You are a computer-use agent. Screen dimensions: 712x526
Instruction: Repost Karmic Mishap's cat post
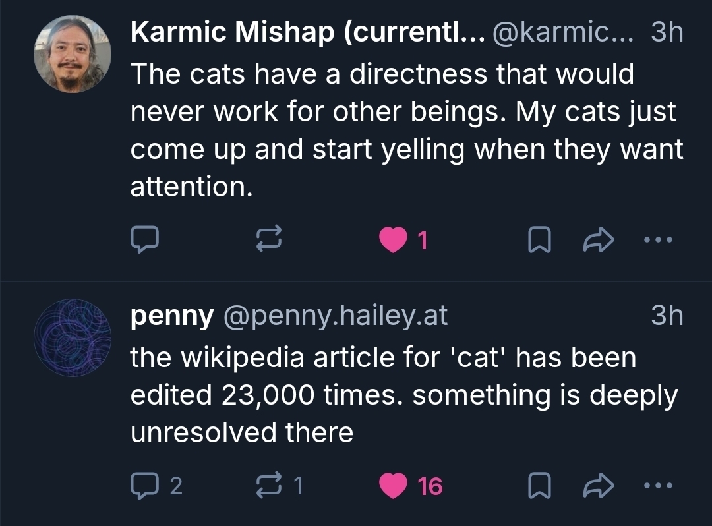tap(270, 241)
